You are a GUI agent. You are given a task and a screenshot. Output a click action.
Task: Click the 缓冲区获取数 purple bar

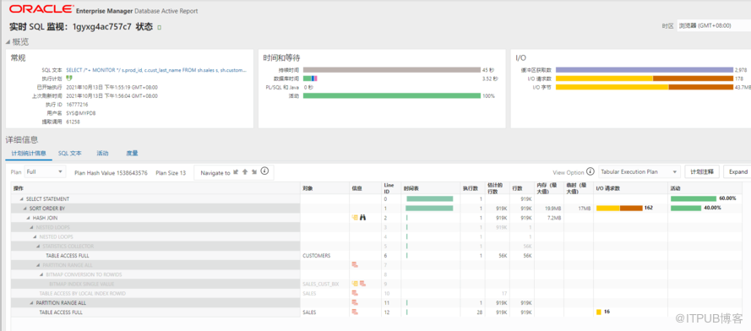[x=645, y=70]
